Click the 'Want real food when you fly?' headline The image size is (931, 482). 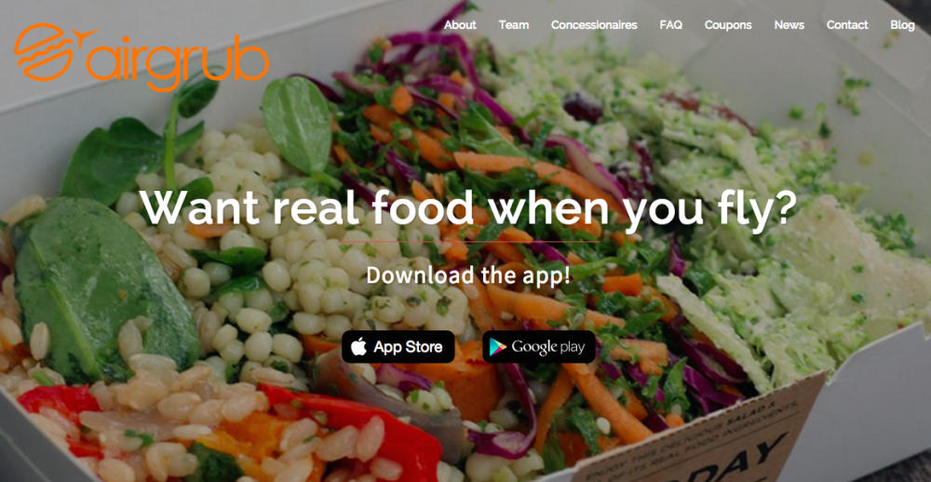tap(468, 209)
